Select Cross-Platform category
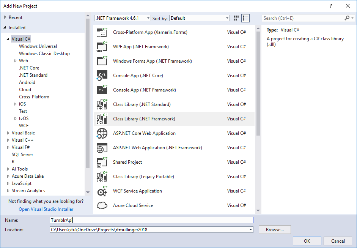Image resolution: width=357 pixels, height=248 pixels. point(34,97)
